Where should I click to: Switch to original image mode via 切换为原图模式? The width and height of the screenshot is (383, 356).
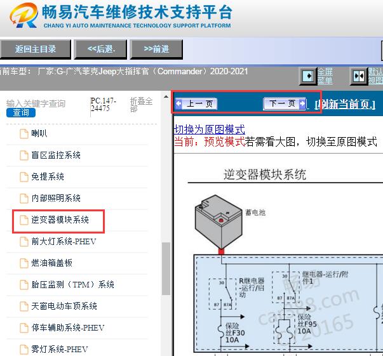pyautogui.click(x=210, y=129)
